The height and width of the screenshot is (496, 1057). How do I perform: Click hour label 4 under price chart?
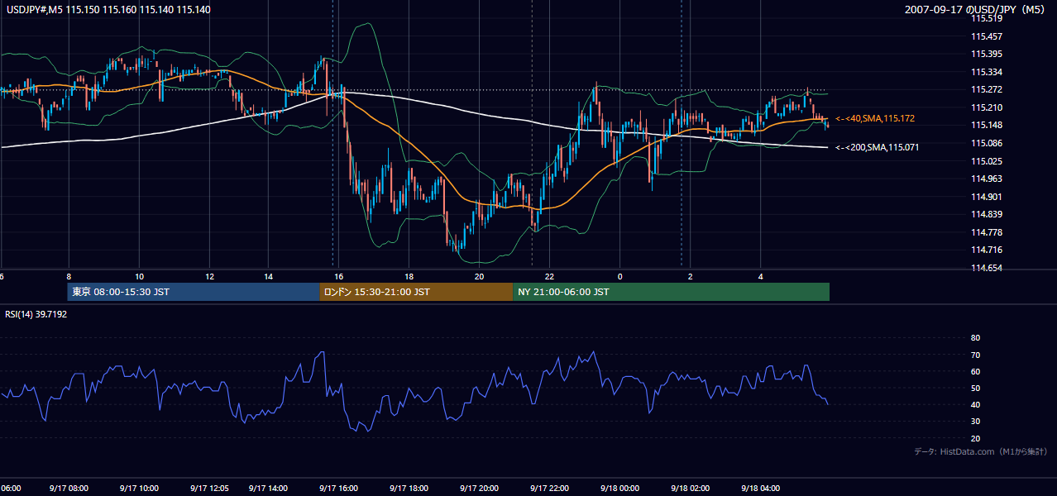pos(760,276)
